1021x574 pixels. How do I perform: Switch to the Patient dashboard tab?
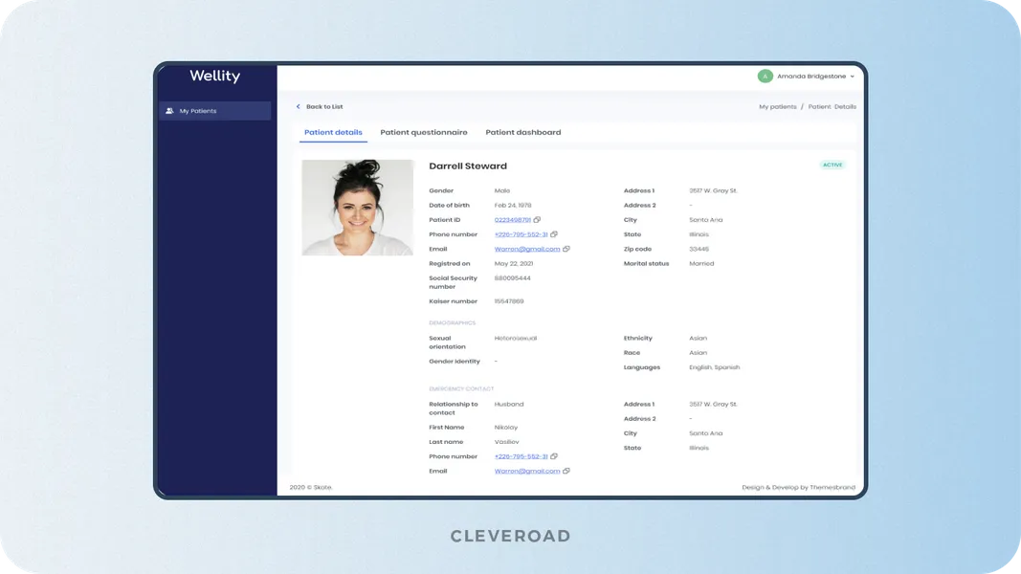tap(523, 132)
